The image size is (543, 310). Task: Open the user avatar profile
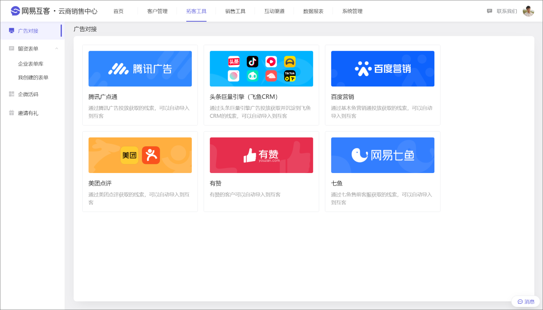tap(529, 11)
